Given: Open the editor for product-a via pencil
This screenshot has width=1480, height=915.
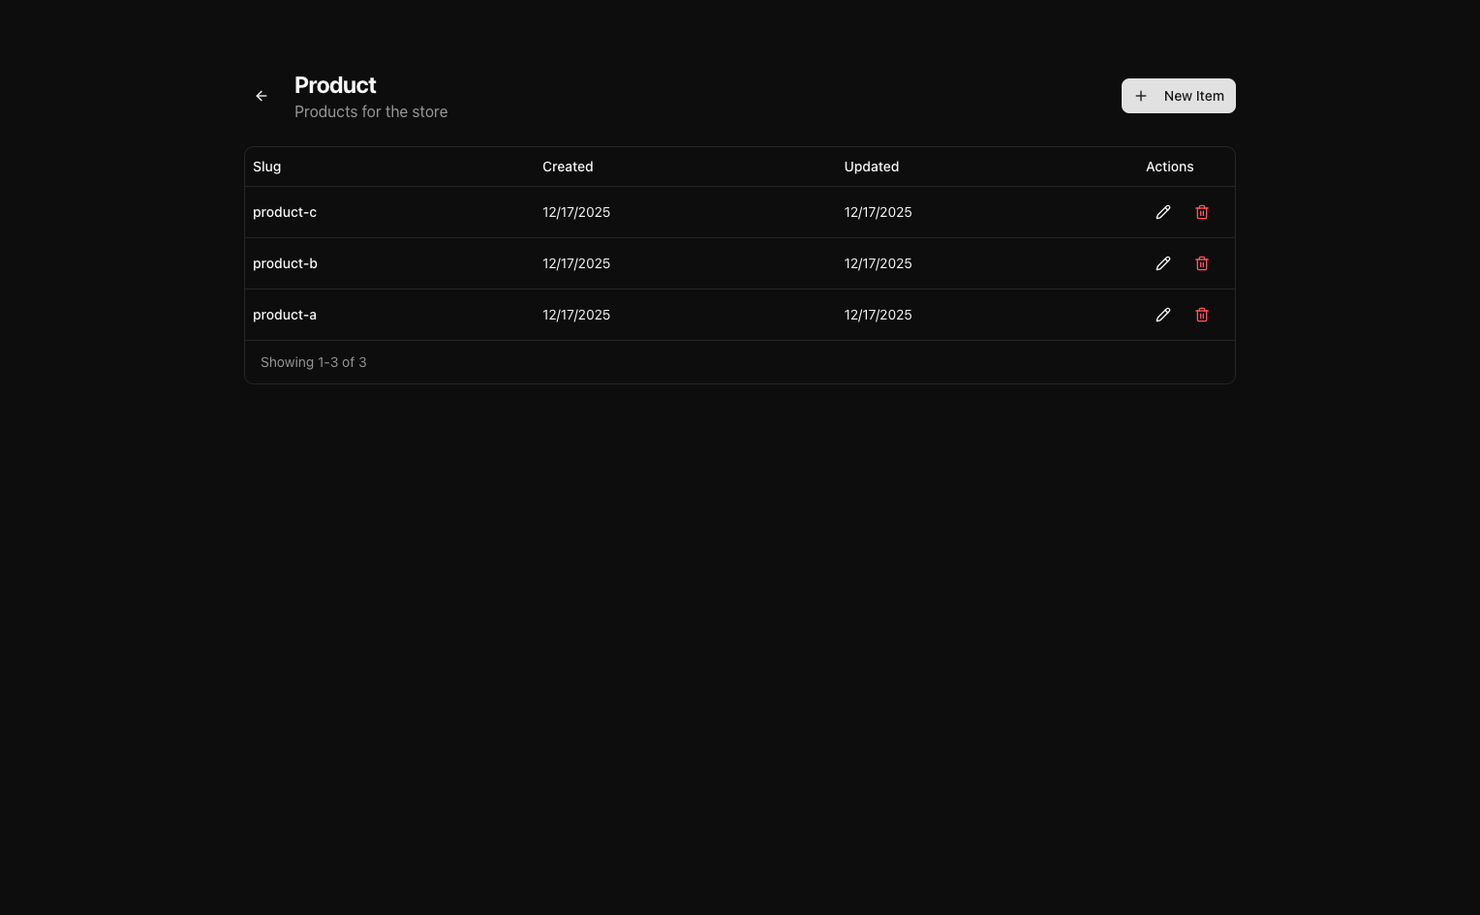Looking at the screenshot, I should pos(1162,315).
